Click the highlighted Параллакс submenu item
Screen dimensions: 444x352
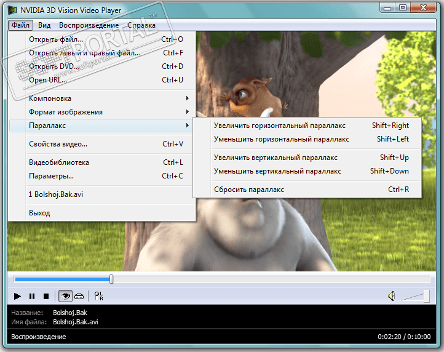pyautogui.click(x=101, y=126)
